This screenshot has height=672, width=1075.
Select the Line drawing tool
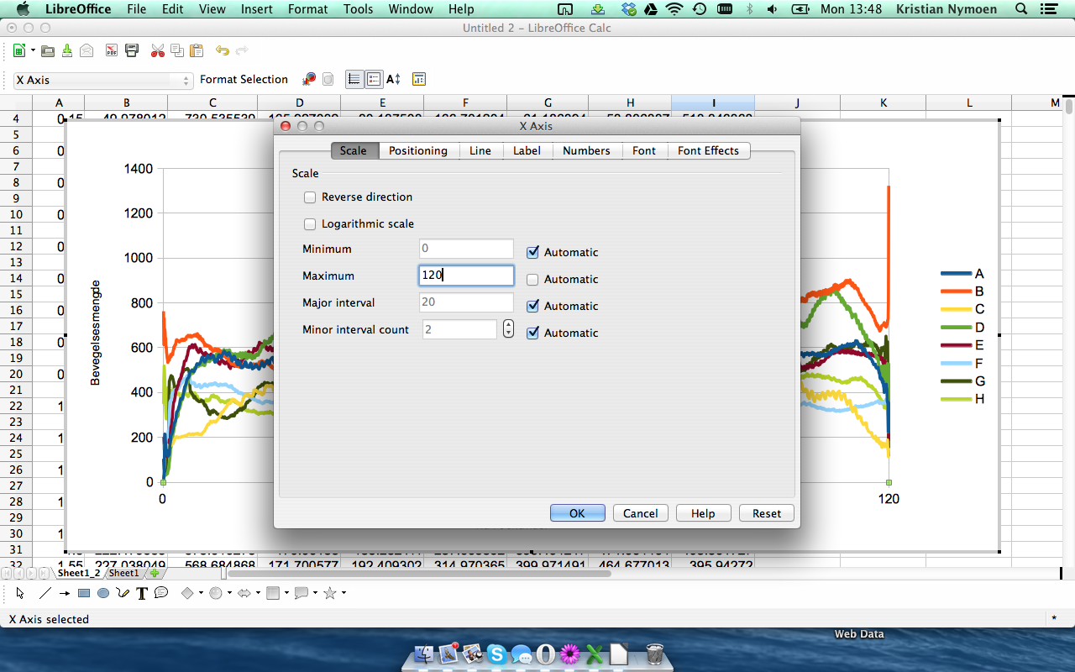(45, 593)
